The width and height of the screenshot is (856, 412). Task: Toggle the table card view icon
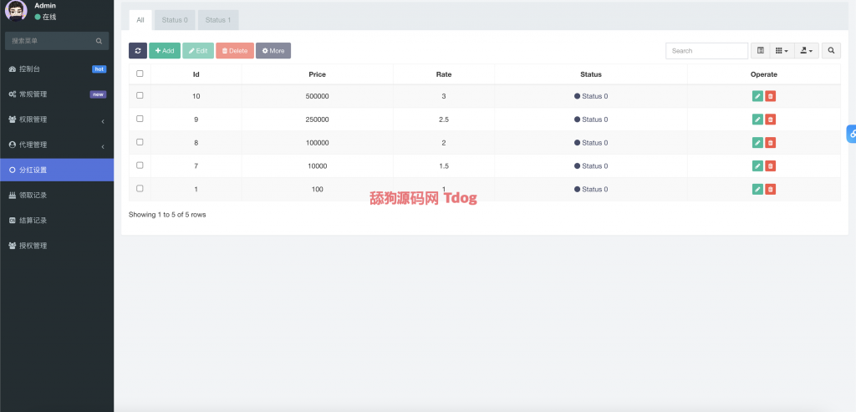760,51
